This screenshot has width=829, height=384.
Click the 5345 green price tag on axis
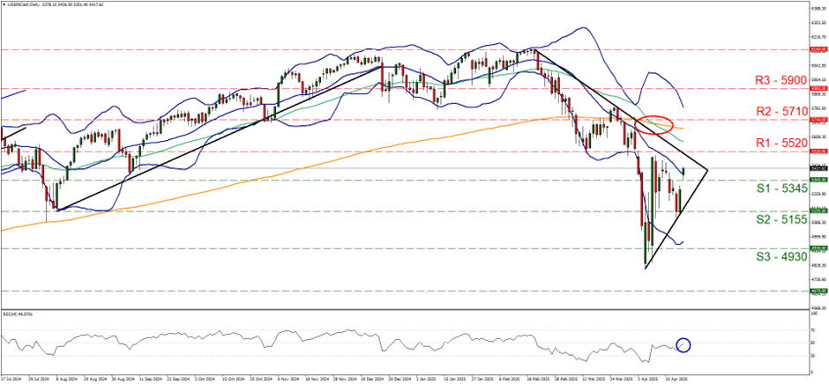[818, 181]
